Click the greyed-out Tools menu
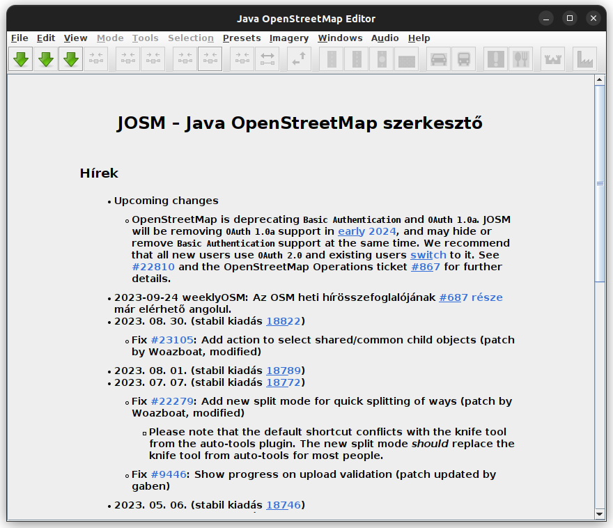The height and width of the screenshot is (528, 613). click(145, 38)
